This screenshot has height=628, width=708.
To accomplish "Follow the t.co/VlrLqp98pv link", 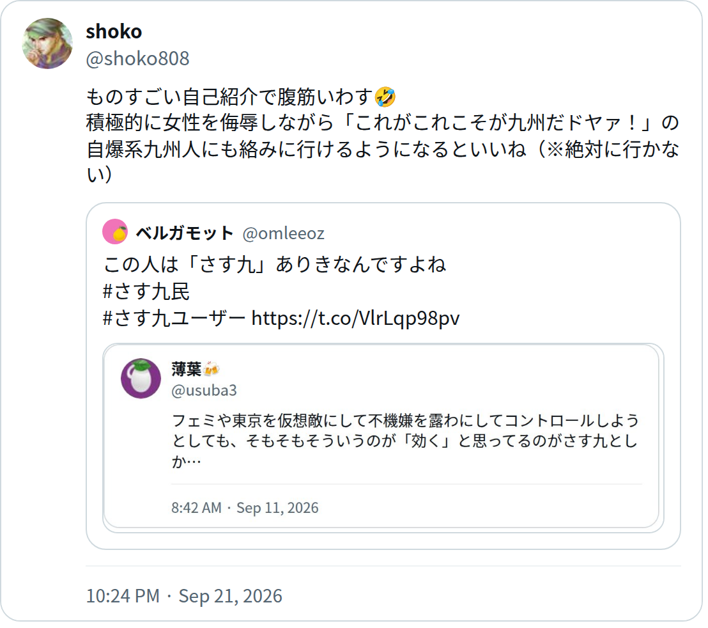I will point(355,318).
